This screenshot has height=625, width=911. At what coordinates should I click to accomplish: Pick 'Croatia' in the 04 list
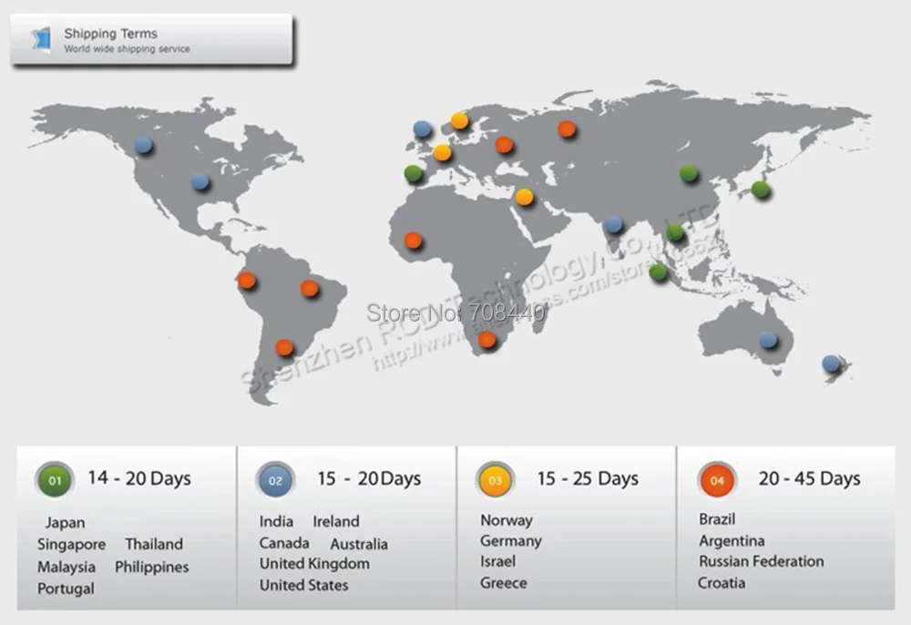point(721,582)
